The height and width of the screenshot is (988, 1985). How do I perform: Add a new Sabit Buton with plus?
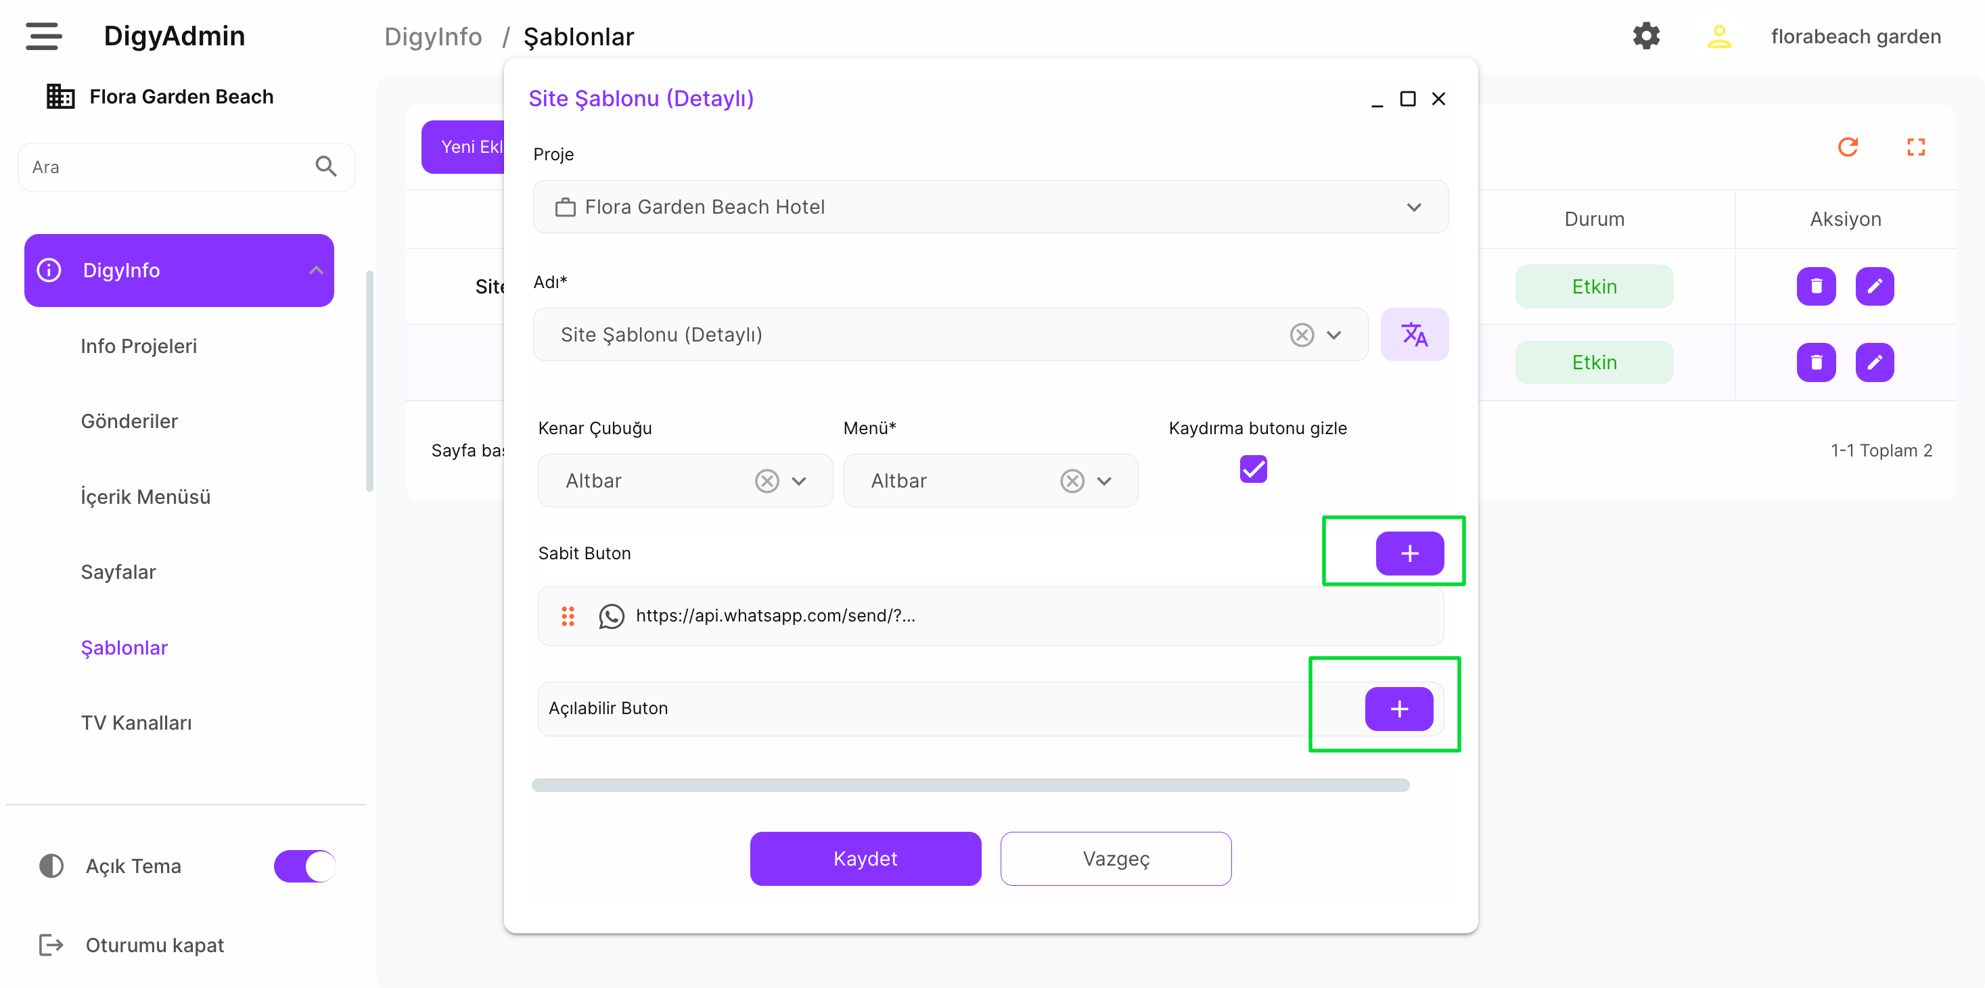click(1409, 553)
